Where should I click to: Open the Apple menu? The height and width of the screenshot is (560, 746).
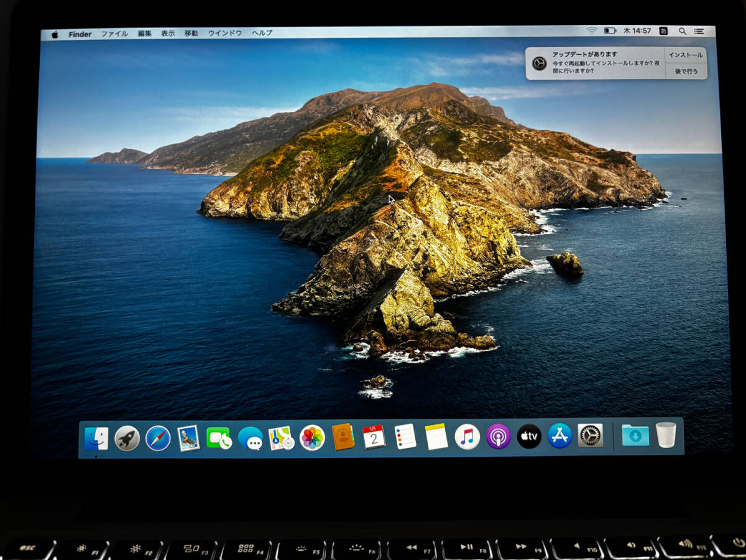[x=55, y=34]
